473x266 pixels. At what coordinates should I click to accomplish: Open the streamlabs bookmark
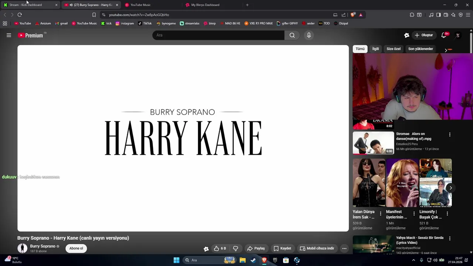(190, 23)
